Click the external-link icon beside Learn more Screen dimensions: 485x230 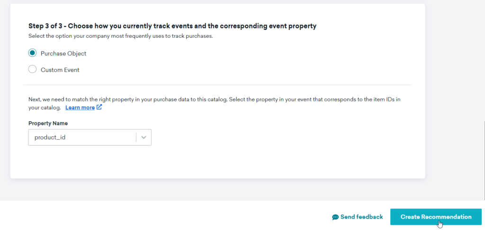99,107
